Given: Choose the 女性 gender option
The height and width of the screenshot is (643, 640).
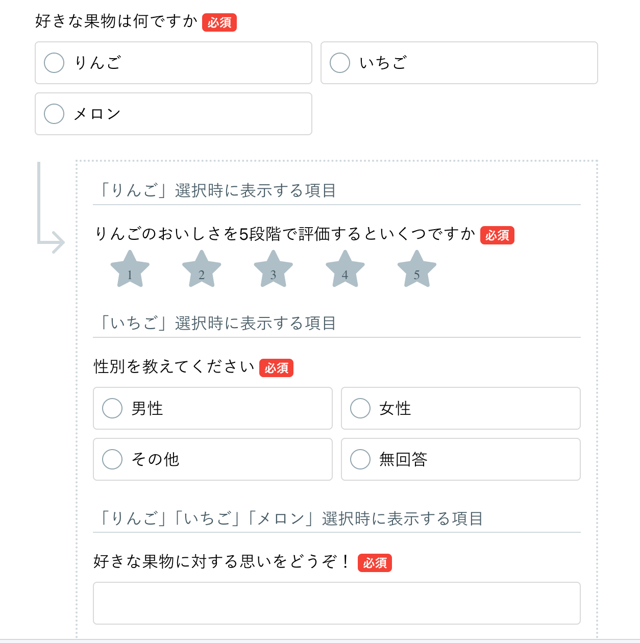Looking at the screenshot, I should point(360,408).
